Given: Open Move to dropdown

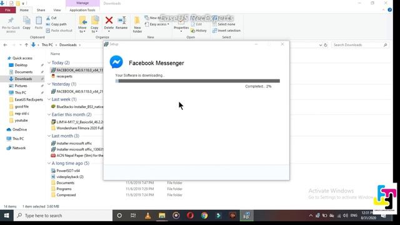Looking at the screenshot, I should (x=82, y=29).
